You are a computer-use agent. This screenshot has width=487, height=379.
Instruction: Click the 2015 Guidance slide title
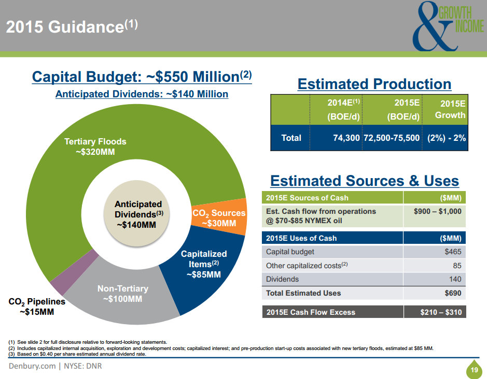pos(72,26)
